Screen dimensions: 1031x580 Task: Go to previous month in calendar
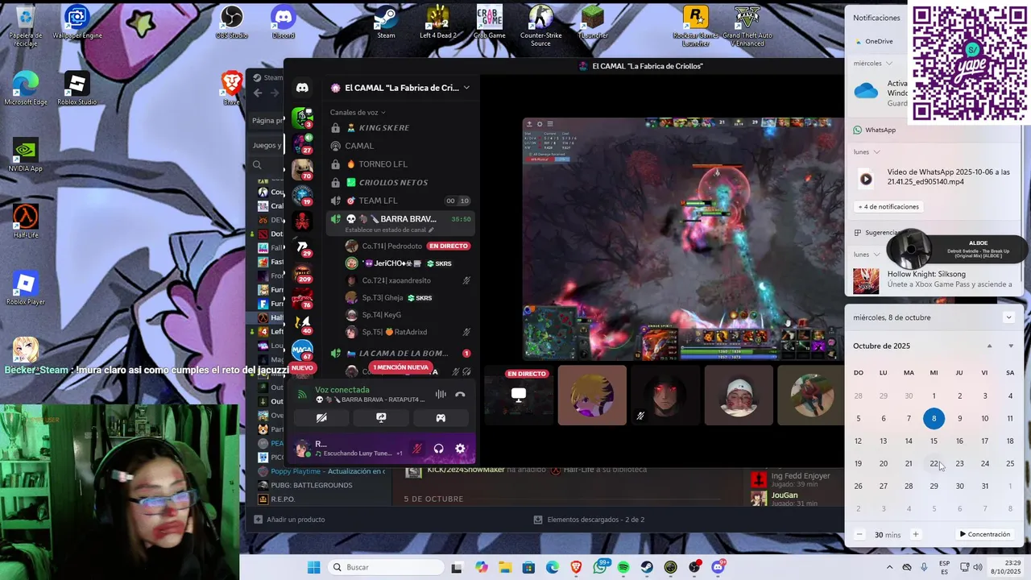coord(989,346)
